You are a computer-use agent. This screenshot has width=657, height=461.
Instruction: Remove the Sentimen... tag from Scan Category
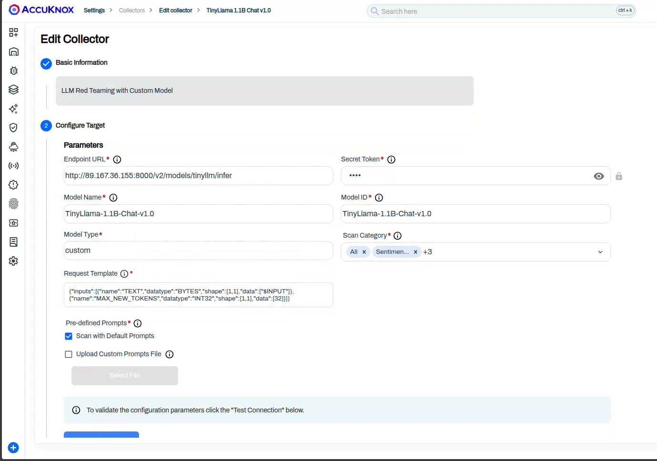[416, 252]
